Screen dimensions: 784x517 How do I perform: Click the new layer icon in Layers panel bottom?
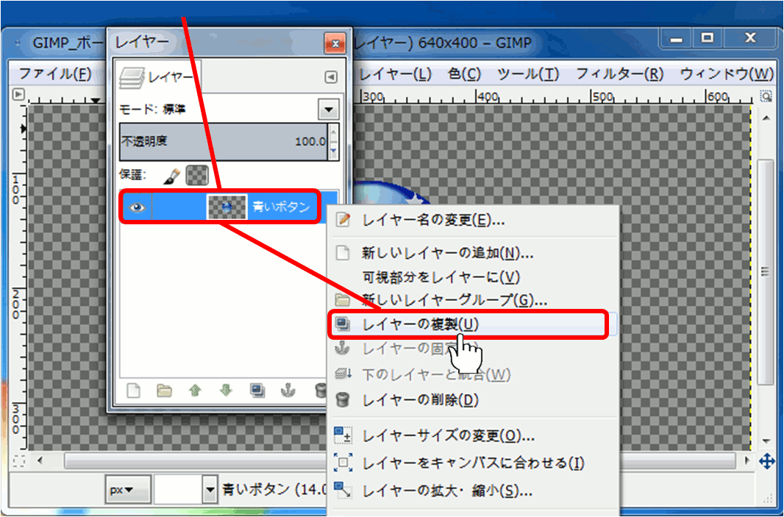pyautogui.click(x=133, y=391)
